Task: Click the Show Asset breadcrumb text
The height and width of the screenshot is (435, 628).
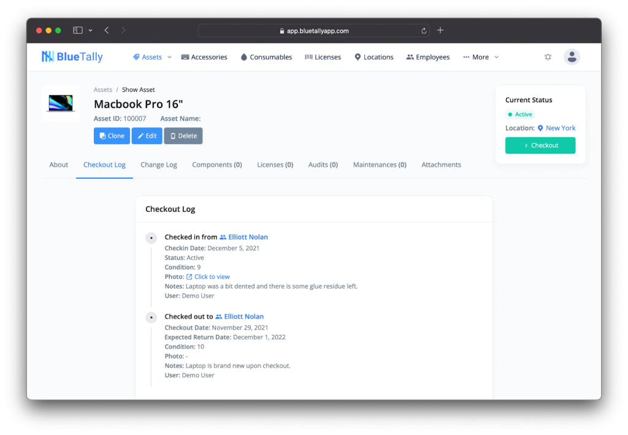Action: click(x=138, y=89)
